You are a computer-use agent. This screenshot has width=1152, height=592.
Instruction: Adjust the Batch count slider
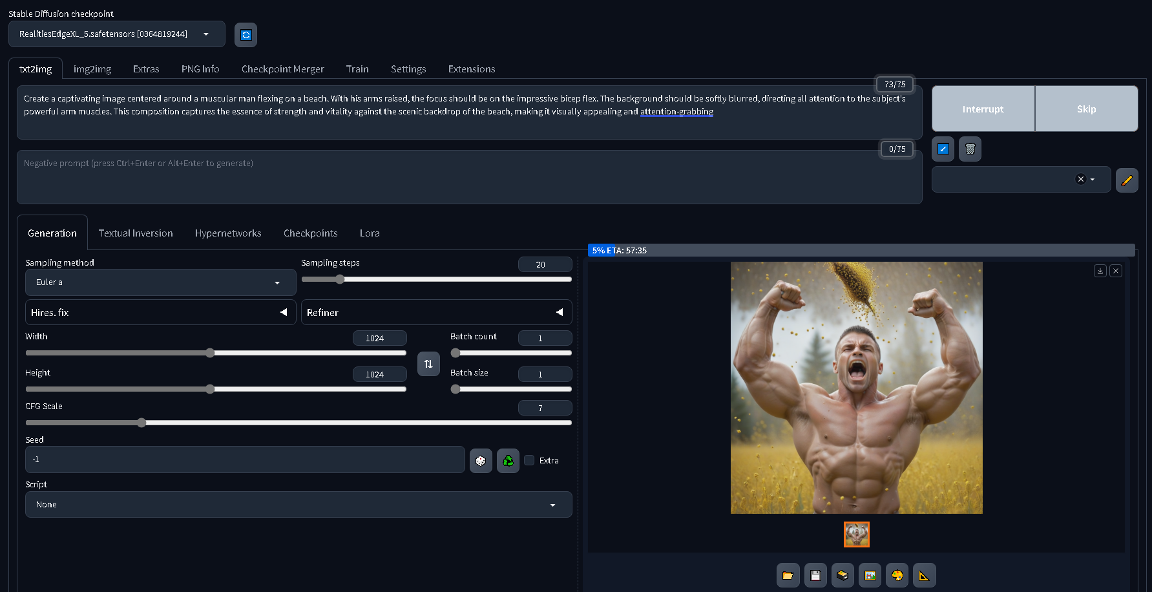point(511,353)
